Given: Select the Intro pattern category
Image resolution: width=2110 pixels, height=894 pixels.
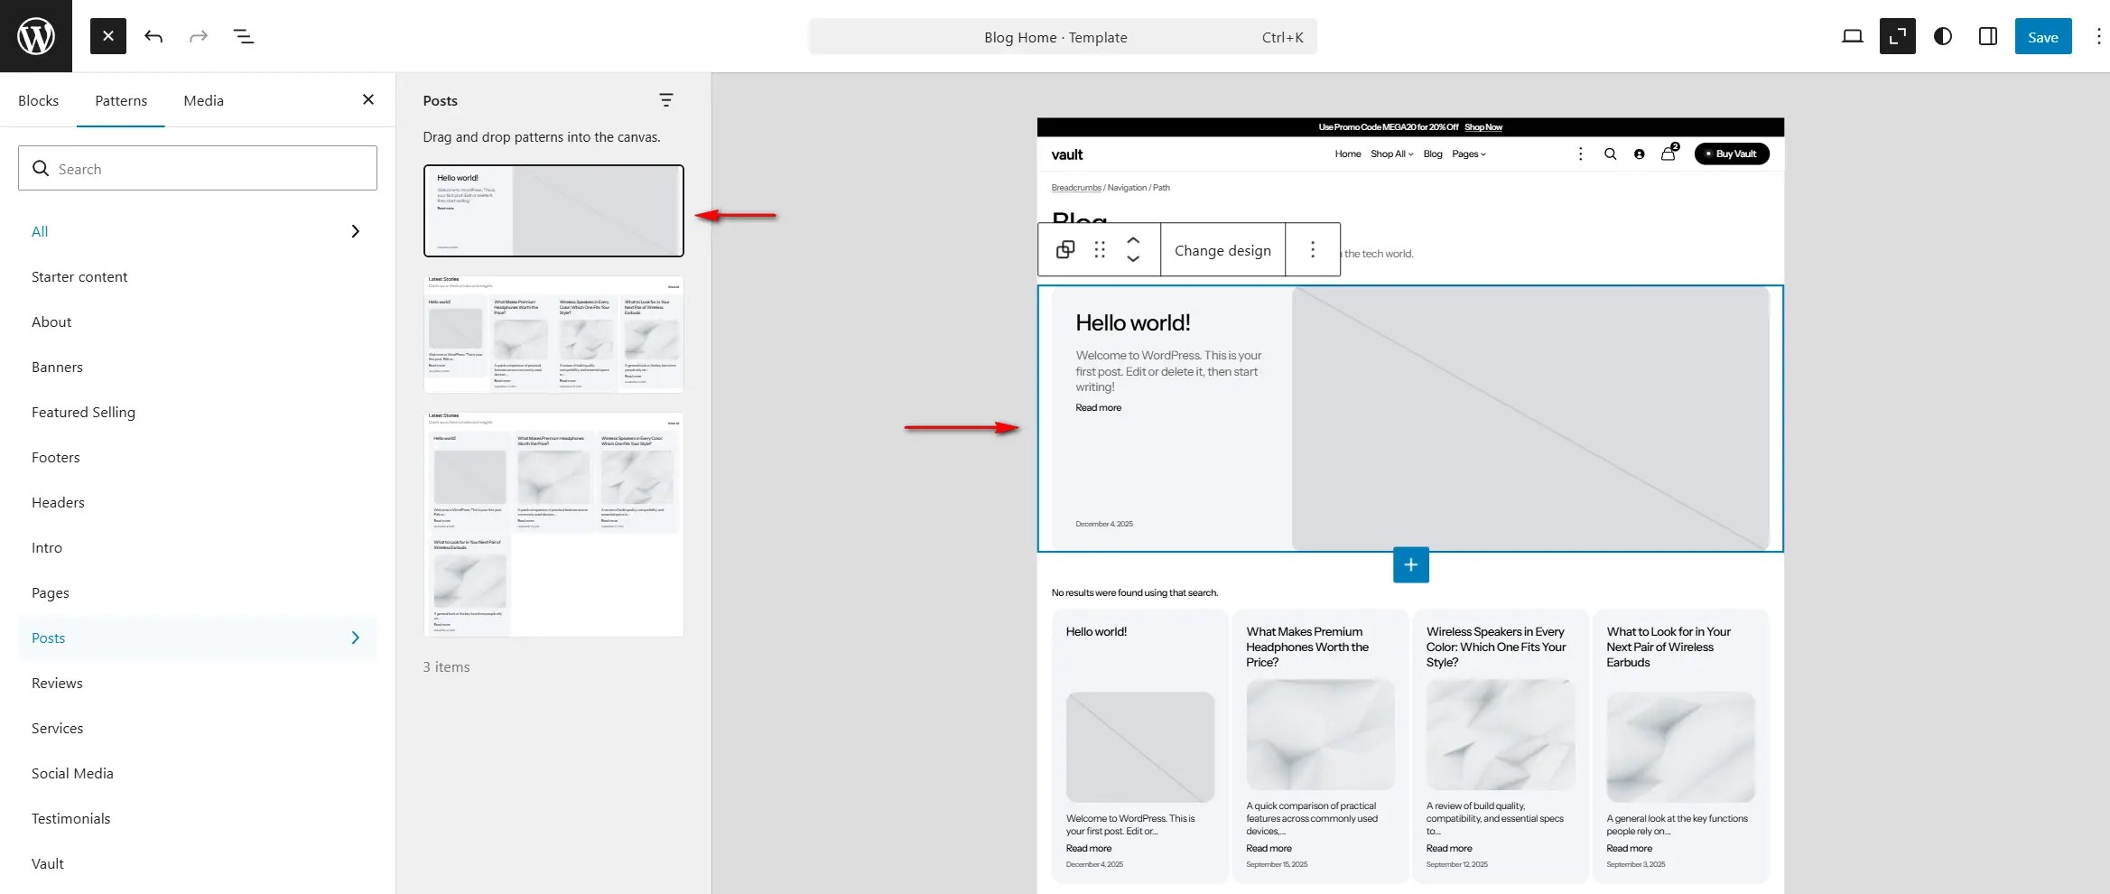Looking at the screenshot, I should (x=197, y=547).
